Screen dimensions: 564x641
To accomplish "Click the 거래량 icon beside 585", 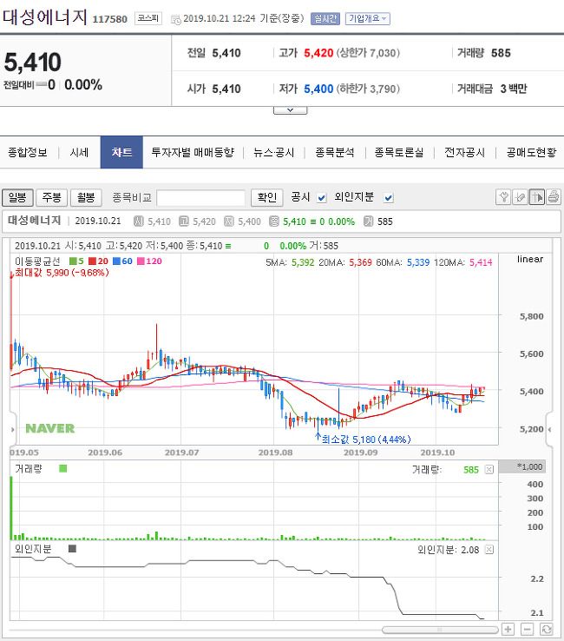I will point(369,221).
